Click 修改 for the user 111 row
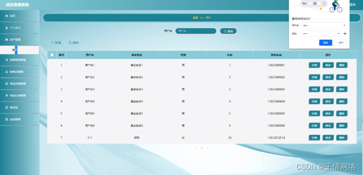The width and height of the screenshot is (363, 175). pyautogui.click(x=328, y=138)
